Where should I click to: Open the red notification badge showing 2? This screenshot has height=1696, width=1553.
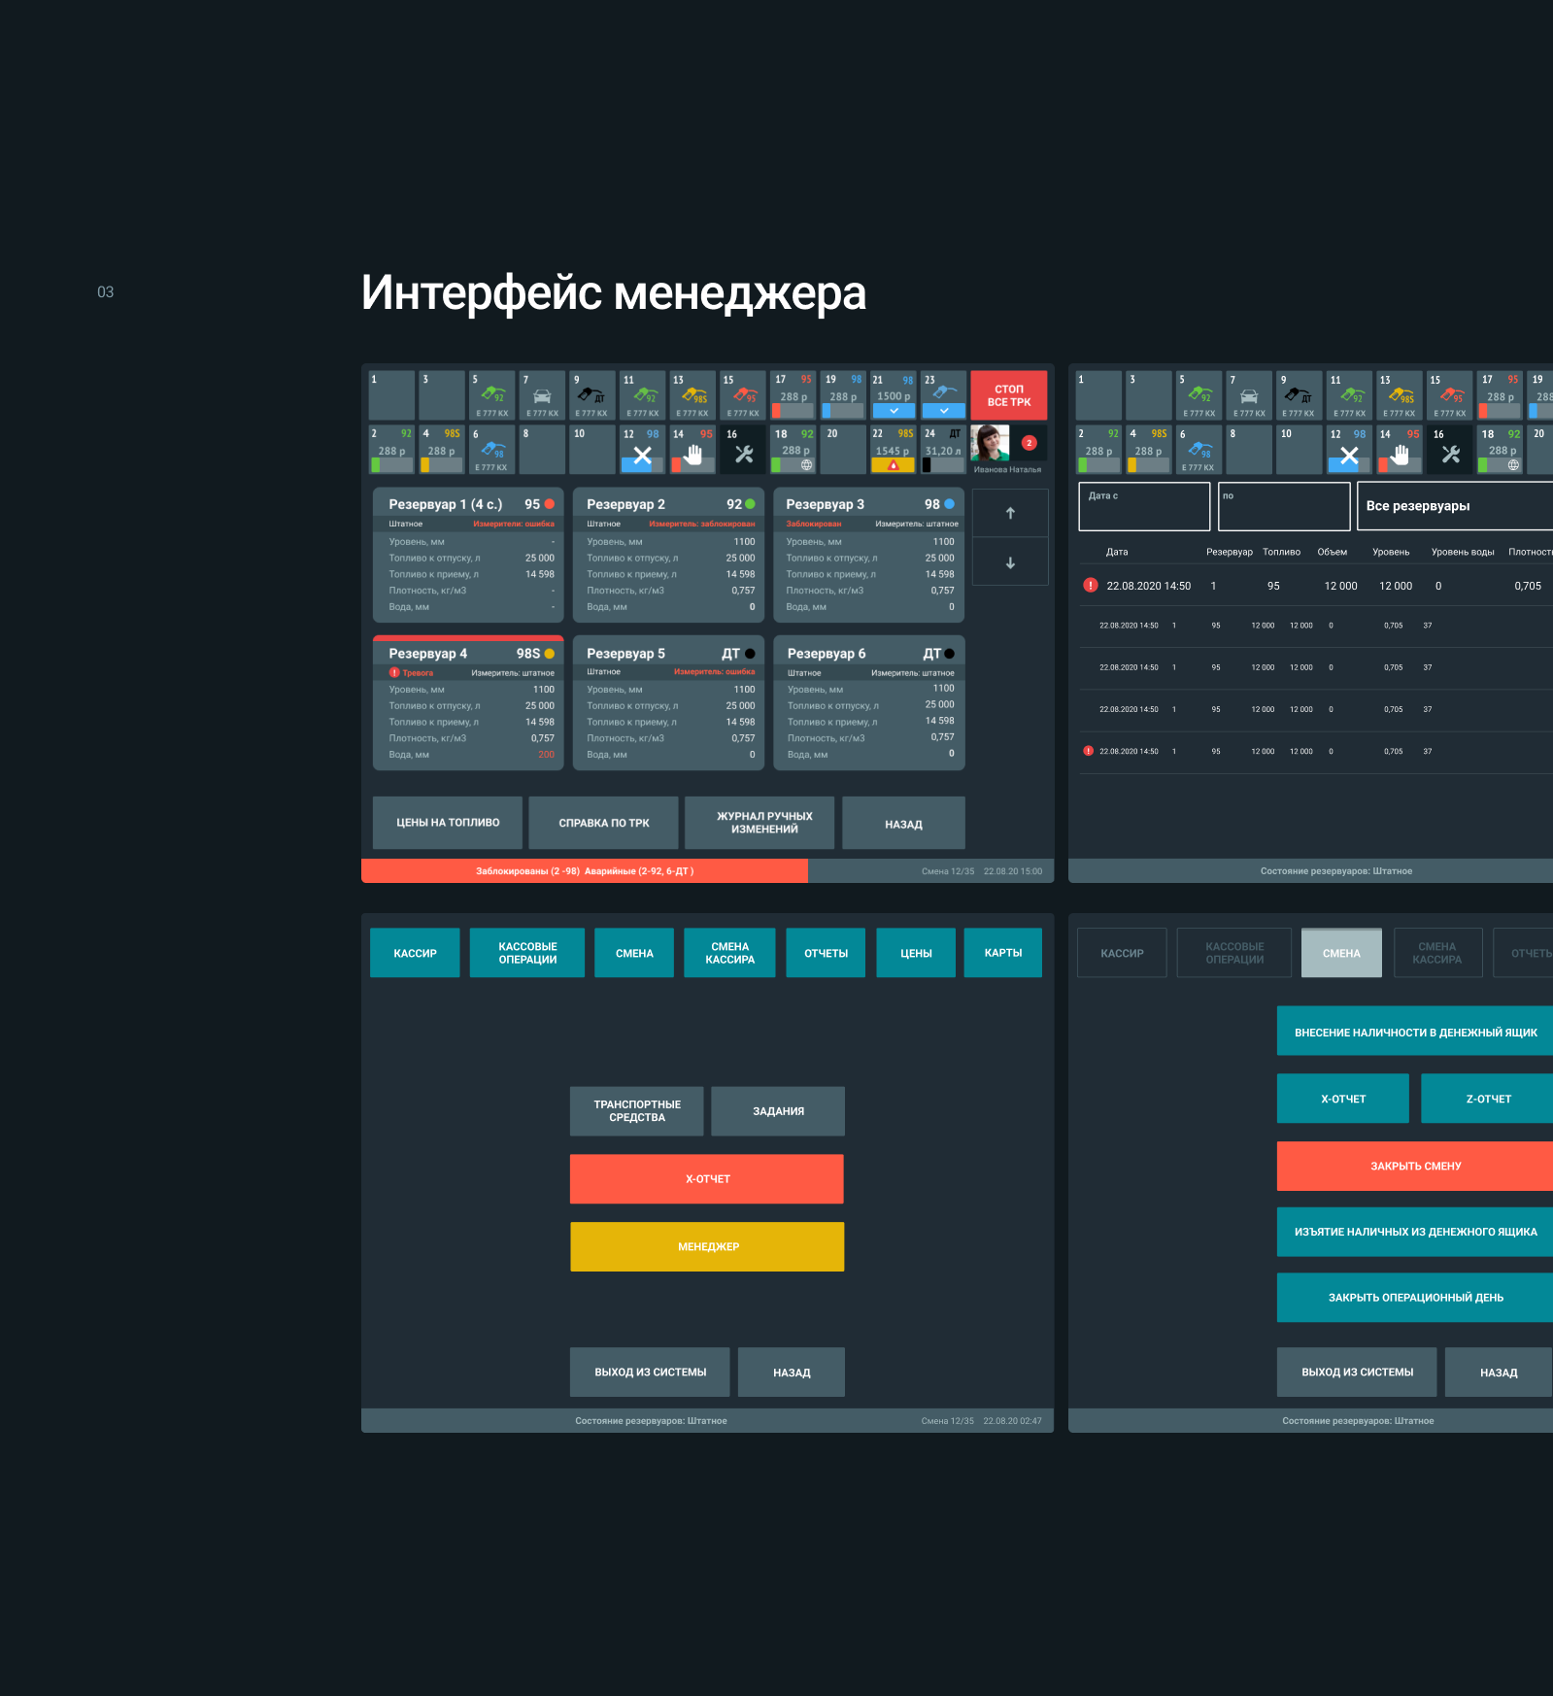pos(1029,443)
